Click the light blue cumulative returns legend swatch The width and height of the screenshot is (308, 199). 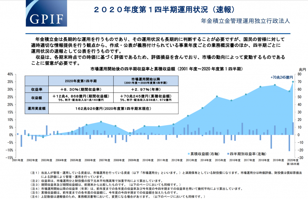[x=188, y=154]
